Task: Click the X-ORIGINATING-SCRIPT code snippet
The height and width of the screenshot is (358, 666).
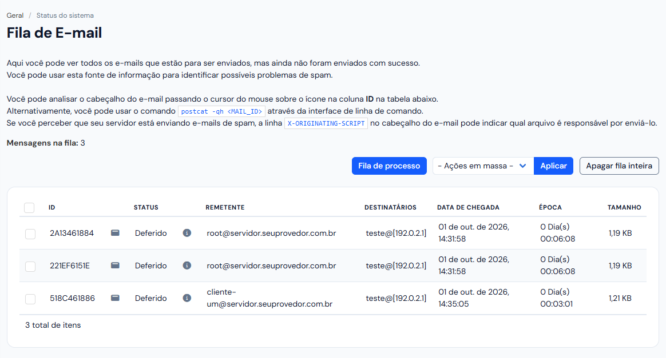Action: click(x=326, y=123)
